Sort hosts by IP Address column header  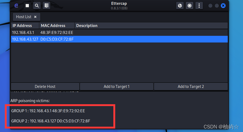[25, 26]
